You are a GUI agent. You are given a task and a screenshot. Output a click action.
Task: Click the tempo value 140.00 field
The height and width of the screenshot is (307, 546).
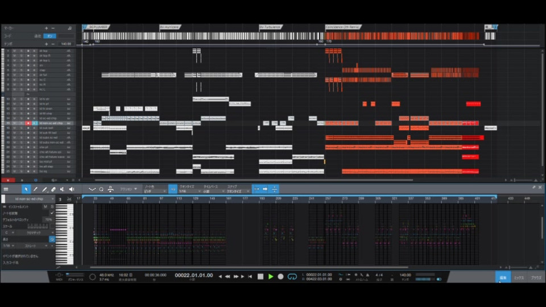pyautogui.click(x=405, y=275)
